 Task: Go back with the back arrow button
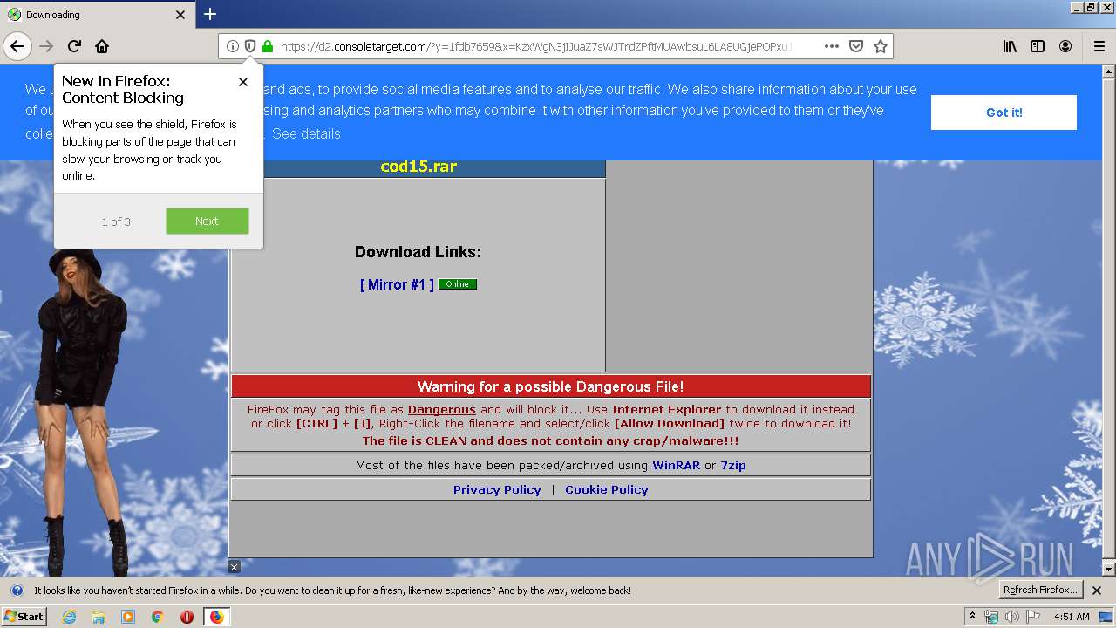pyautogui.click(x=17, y=46)
